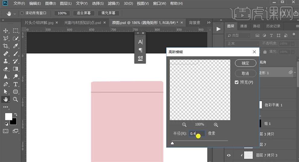
Task: Click the radius slider handle
Action: (x=172, y=143)
